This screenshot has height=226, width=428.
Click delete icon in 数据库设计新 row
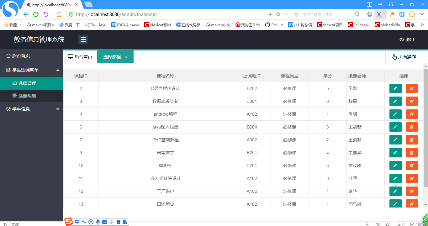click(412, 101)
